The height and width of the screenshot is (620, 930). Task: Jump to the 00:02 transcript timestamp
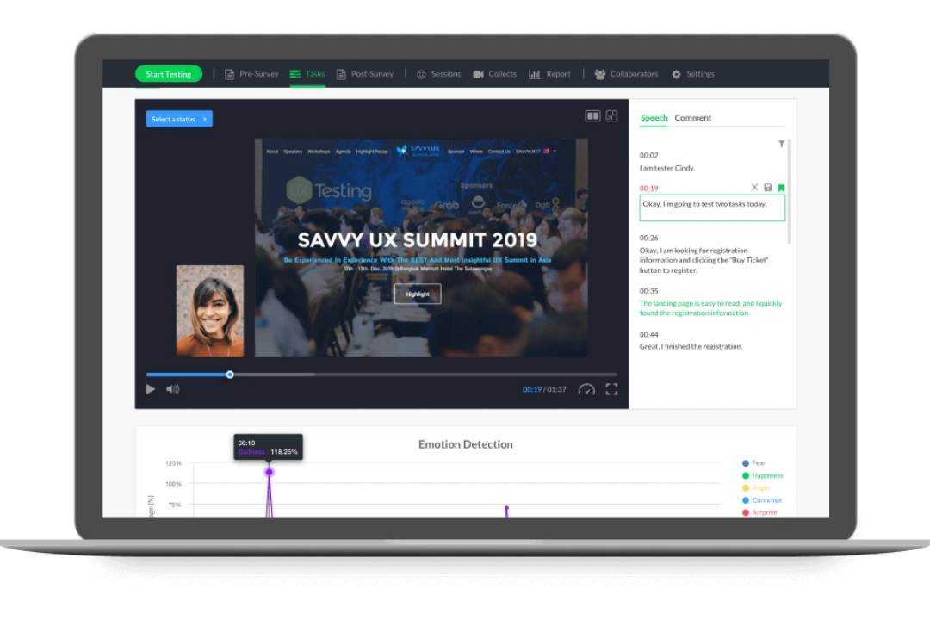[x=649, y=156]
